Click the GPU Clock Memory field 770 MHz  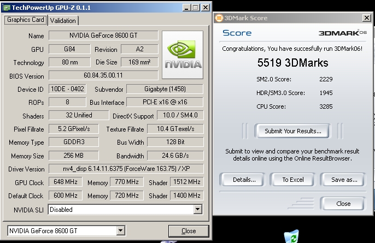[126, 182]
